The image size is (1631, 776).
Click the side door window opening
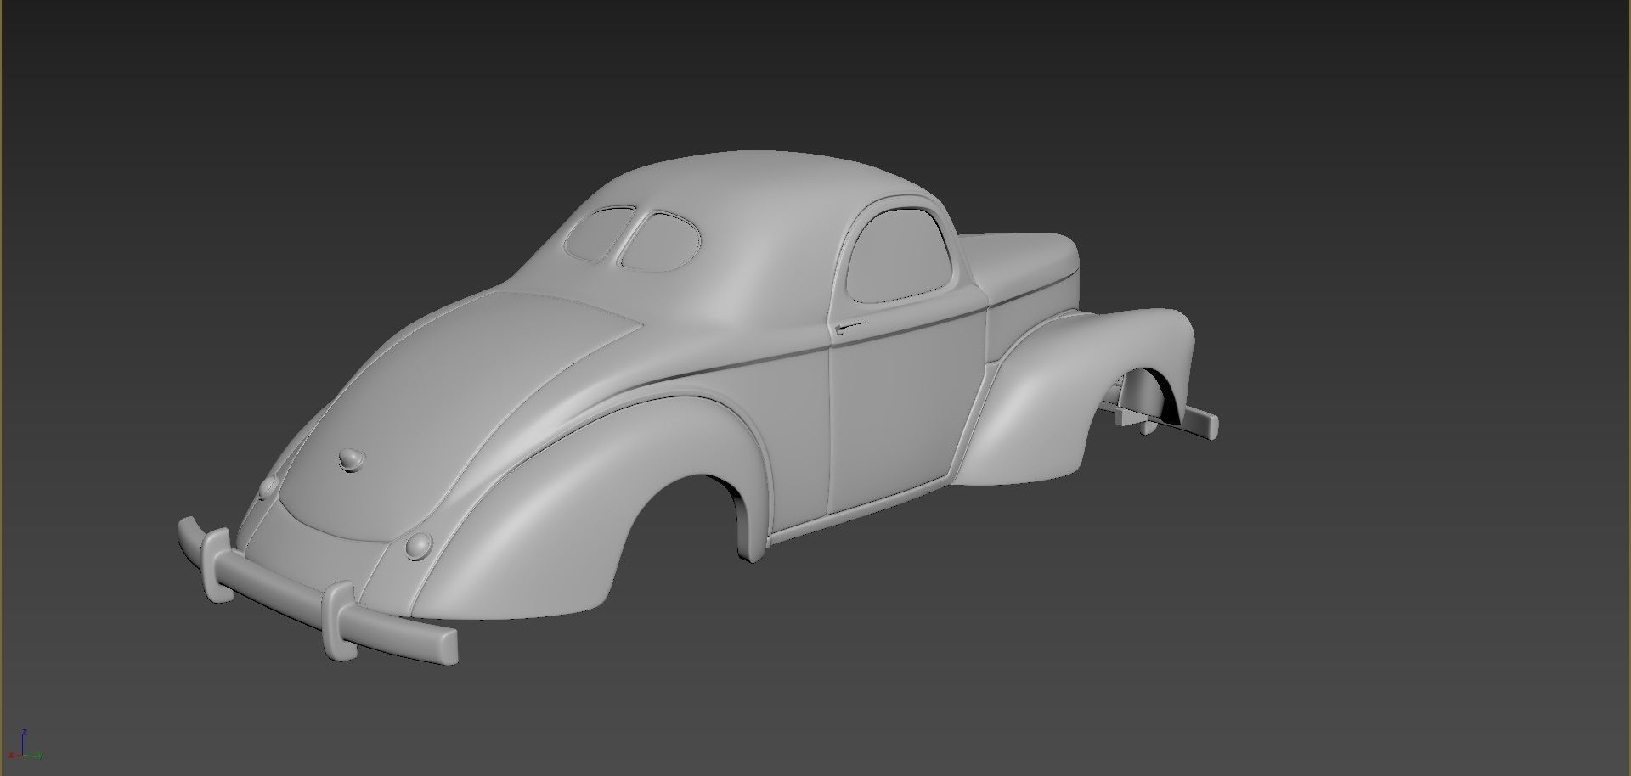899,255
